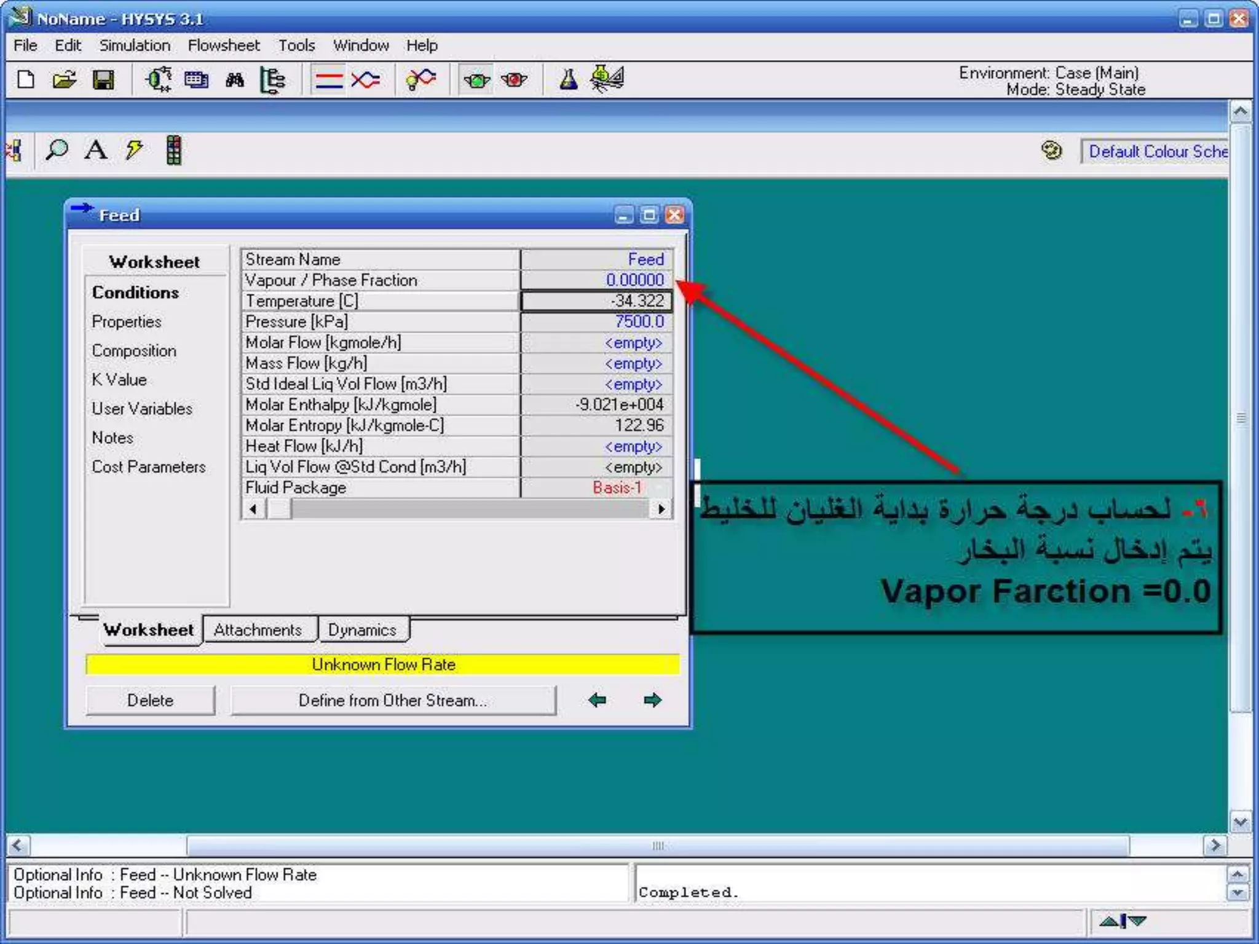Click the text annotation A tool
This screenshot has width=1259, height=944.
pos(95,150)
